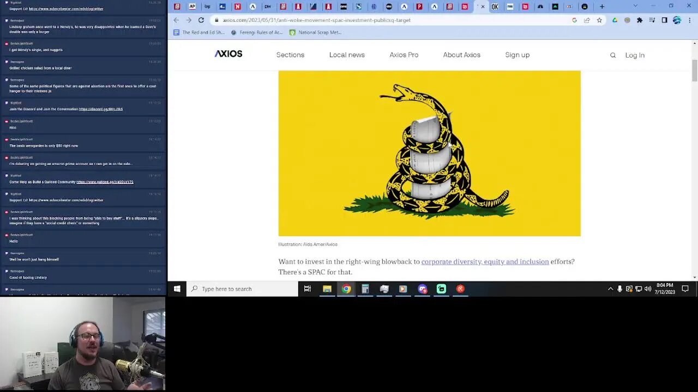
Task: Open the Calculator app on the taskbar
Action: tap(365, 289)
